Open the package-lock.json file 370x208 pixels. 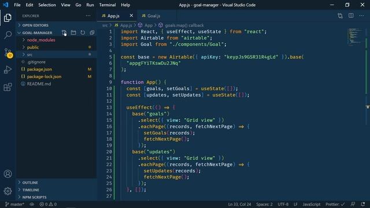click(57, 76)
